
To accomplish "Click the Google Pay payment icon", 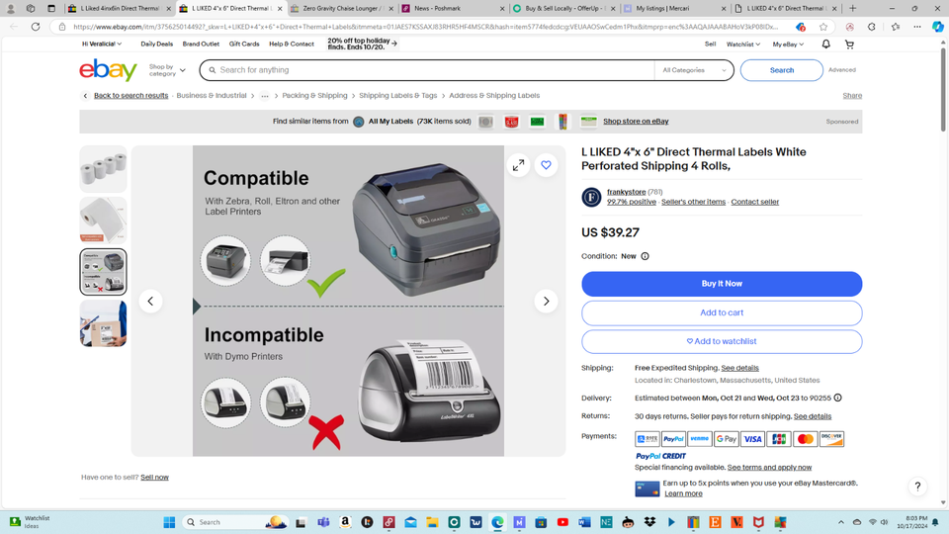I will click(727, 439).
